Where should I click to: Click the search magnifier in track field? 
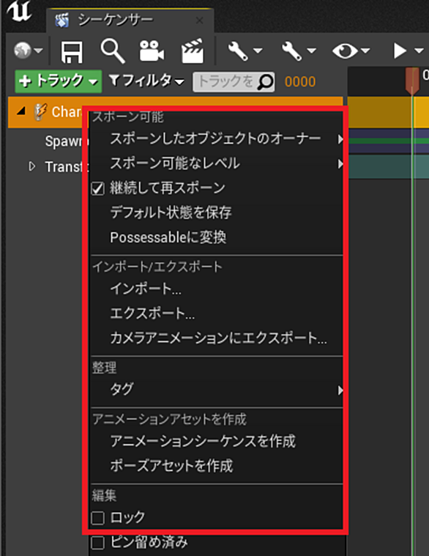[265, 82]
